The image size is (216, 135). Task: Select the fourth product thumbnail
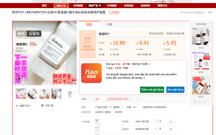pos(56,94)
